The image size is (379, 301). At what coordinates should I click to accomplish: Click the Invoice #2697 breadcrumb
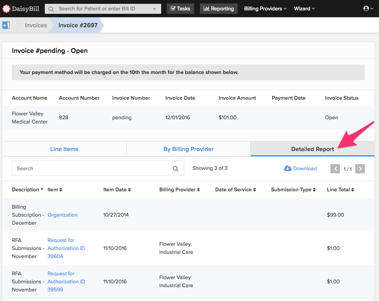[x=78, y=25]
